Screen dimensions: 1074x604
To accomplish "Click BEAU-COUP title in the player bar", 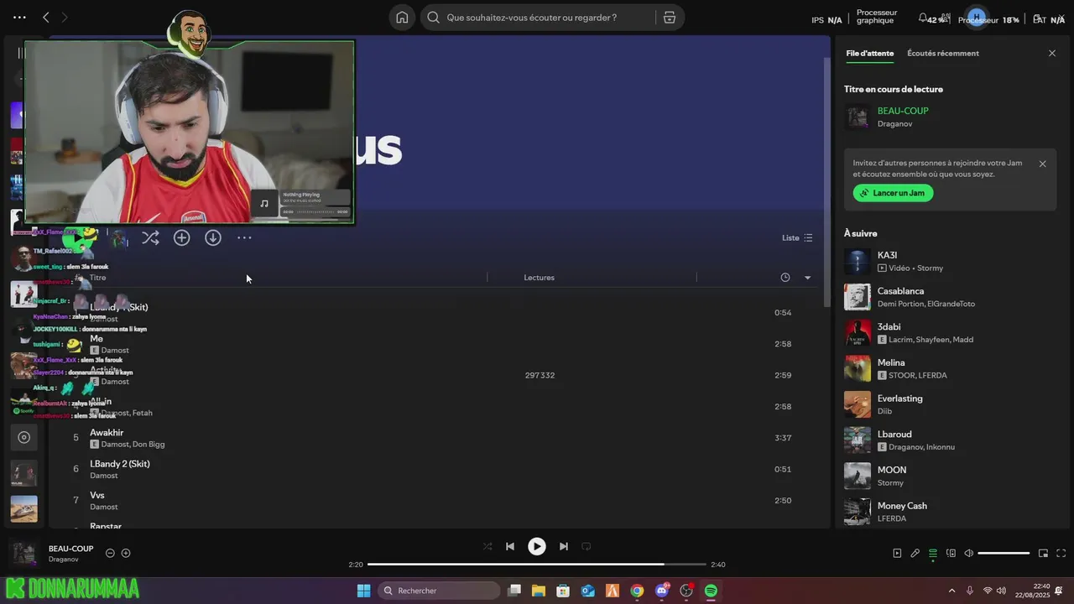I will pyautogui.click(x=70, y=549).
